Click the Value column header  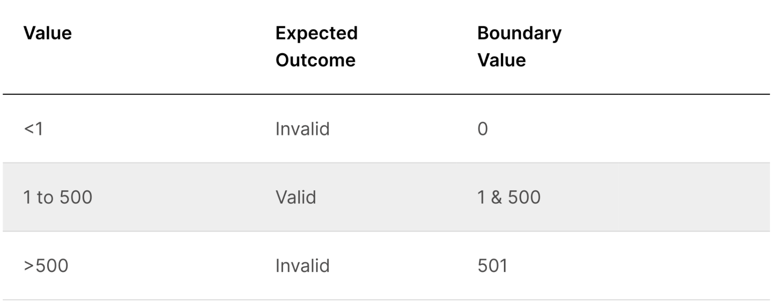click(x=48, y=33)
